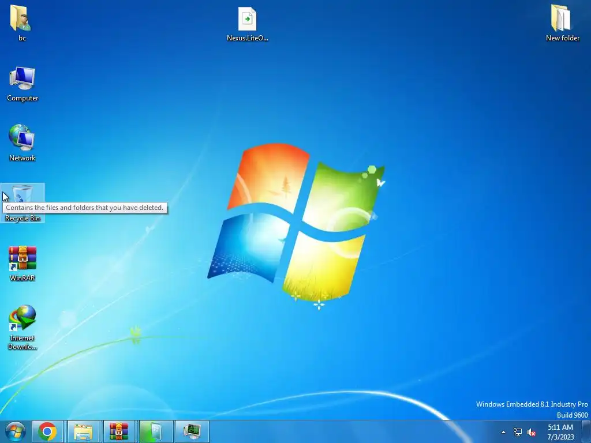Screen dimensions: 591x443
Task: Click the Recycle Bin label text
Action: (x=23, y=218)
